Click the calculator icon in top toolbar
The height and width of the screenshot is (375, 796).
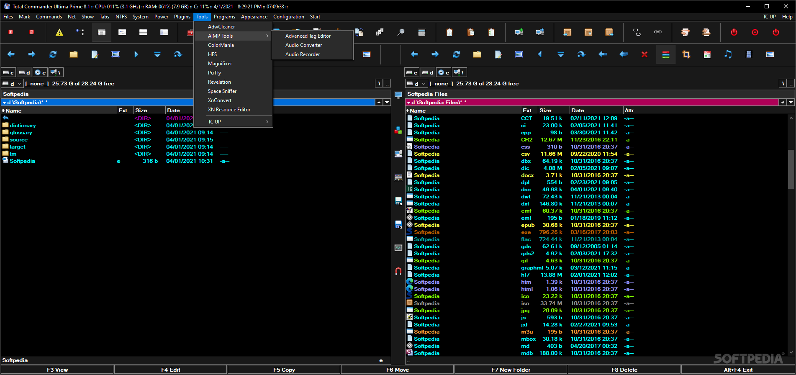[x=422, y=32]
